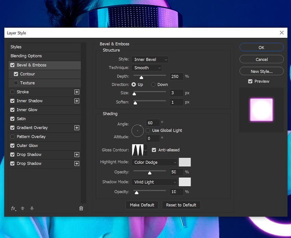Open the Shadow Mode color swatch
The height and width of the screenshot is (238, 291).
click(x=185, y=182)
